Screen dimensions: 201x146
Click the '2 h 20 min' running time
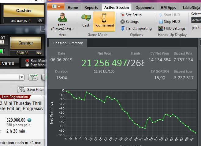(x=16, y=131)
